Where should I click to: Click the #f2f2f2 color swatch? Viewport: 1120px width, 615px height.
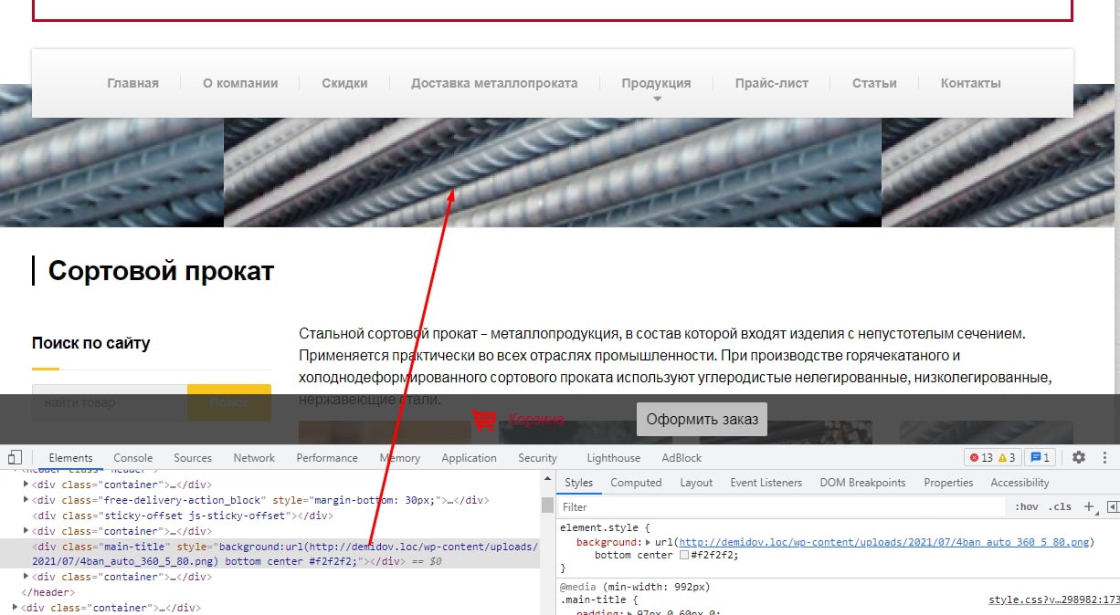pyautogui.click(x=682, y=555)
